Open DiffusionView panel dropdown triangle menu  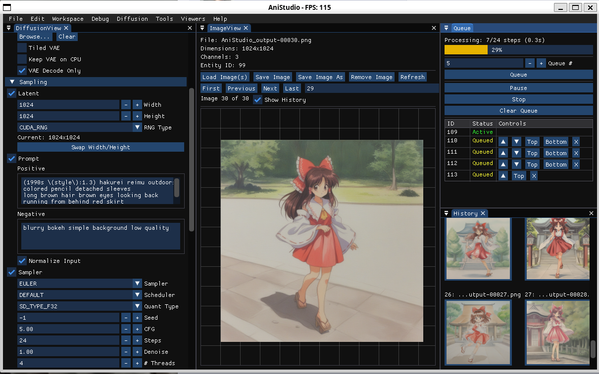[8, 28]
